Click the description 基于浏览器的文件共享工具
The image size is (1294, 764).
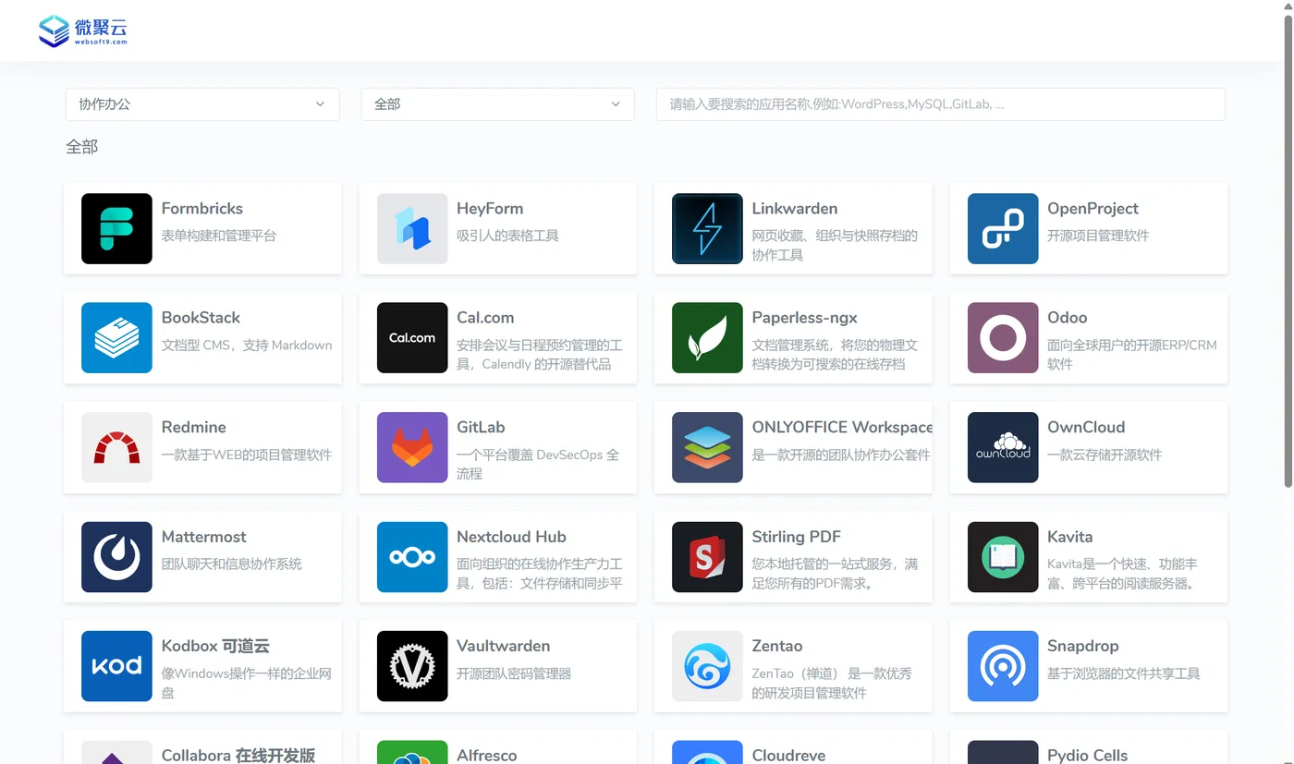tap(1124, 673)
